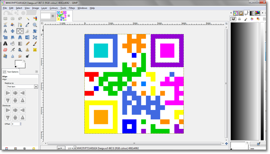The image size is (270, 154).
Task: Open the Relative to First item dropdown
Action: (22, 87)
